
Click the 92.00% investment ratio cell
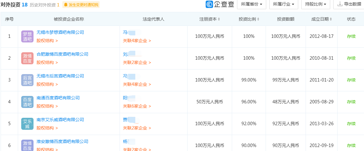click(x=249, y=124)
